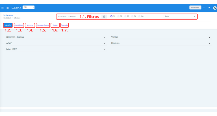Click the session timer button
The height and width of the screenshot is (116, 217).
[x=195, y=7]
